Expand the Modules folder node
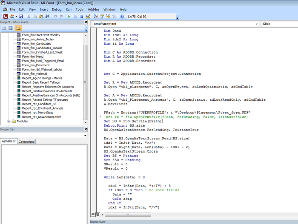The image size is (298, 224). pyautogui.click(x=9, y=121)
